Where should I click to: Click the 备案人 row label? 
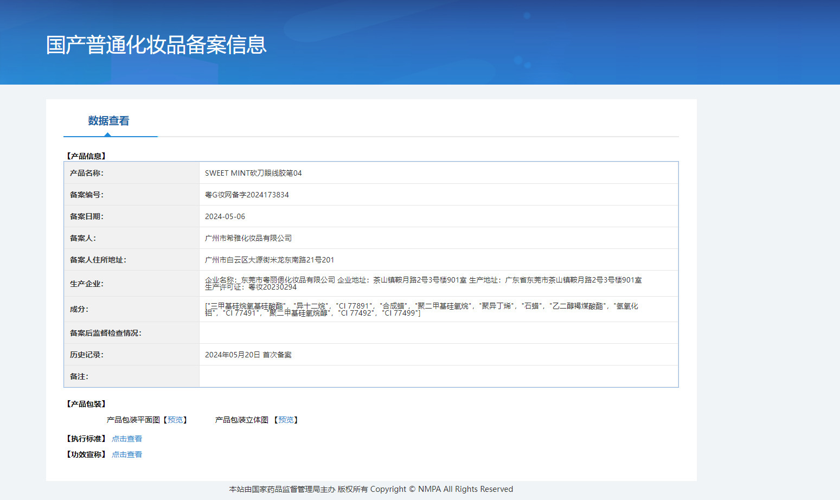pyautogui.click(x=83, y=238)
